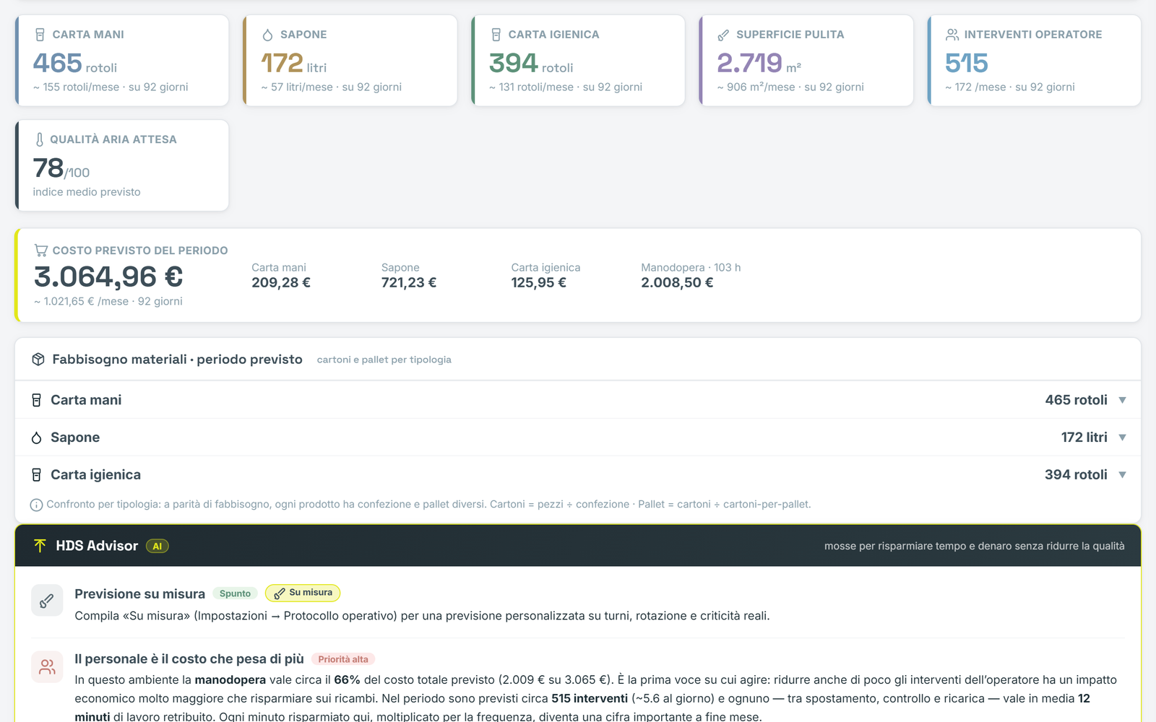The image size is (1156, 722).
Task: Click the droplet icon in Sapone row
Action: 37,438
